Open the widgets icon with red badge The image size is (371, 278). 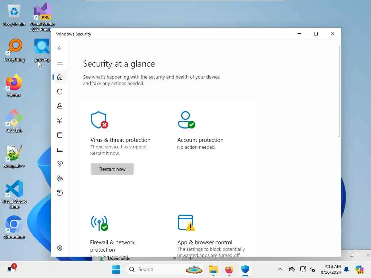pyautogui.click(x=12, y=268)
